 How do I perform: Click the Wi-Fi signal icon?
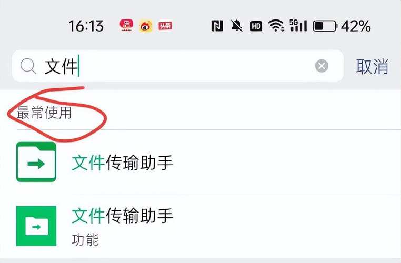click(276, 26)
